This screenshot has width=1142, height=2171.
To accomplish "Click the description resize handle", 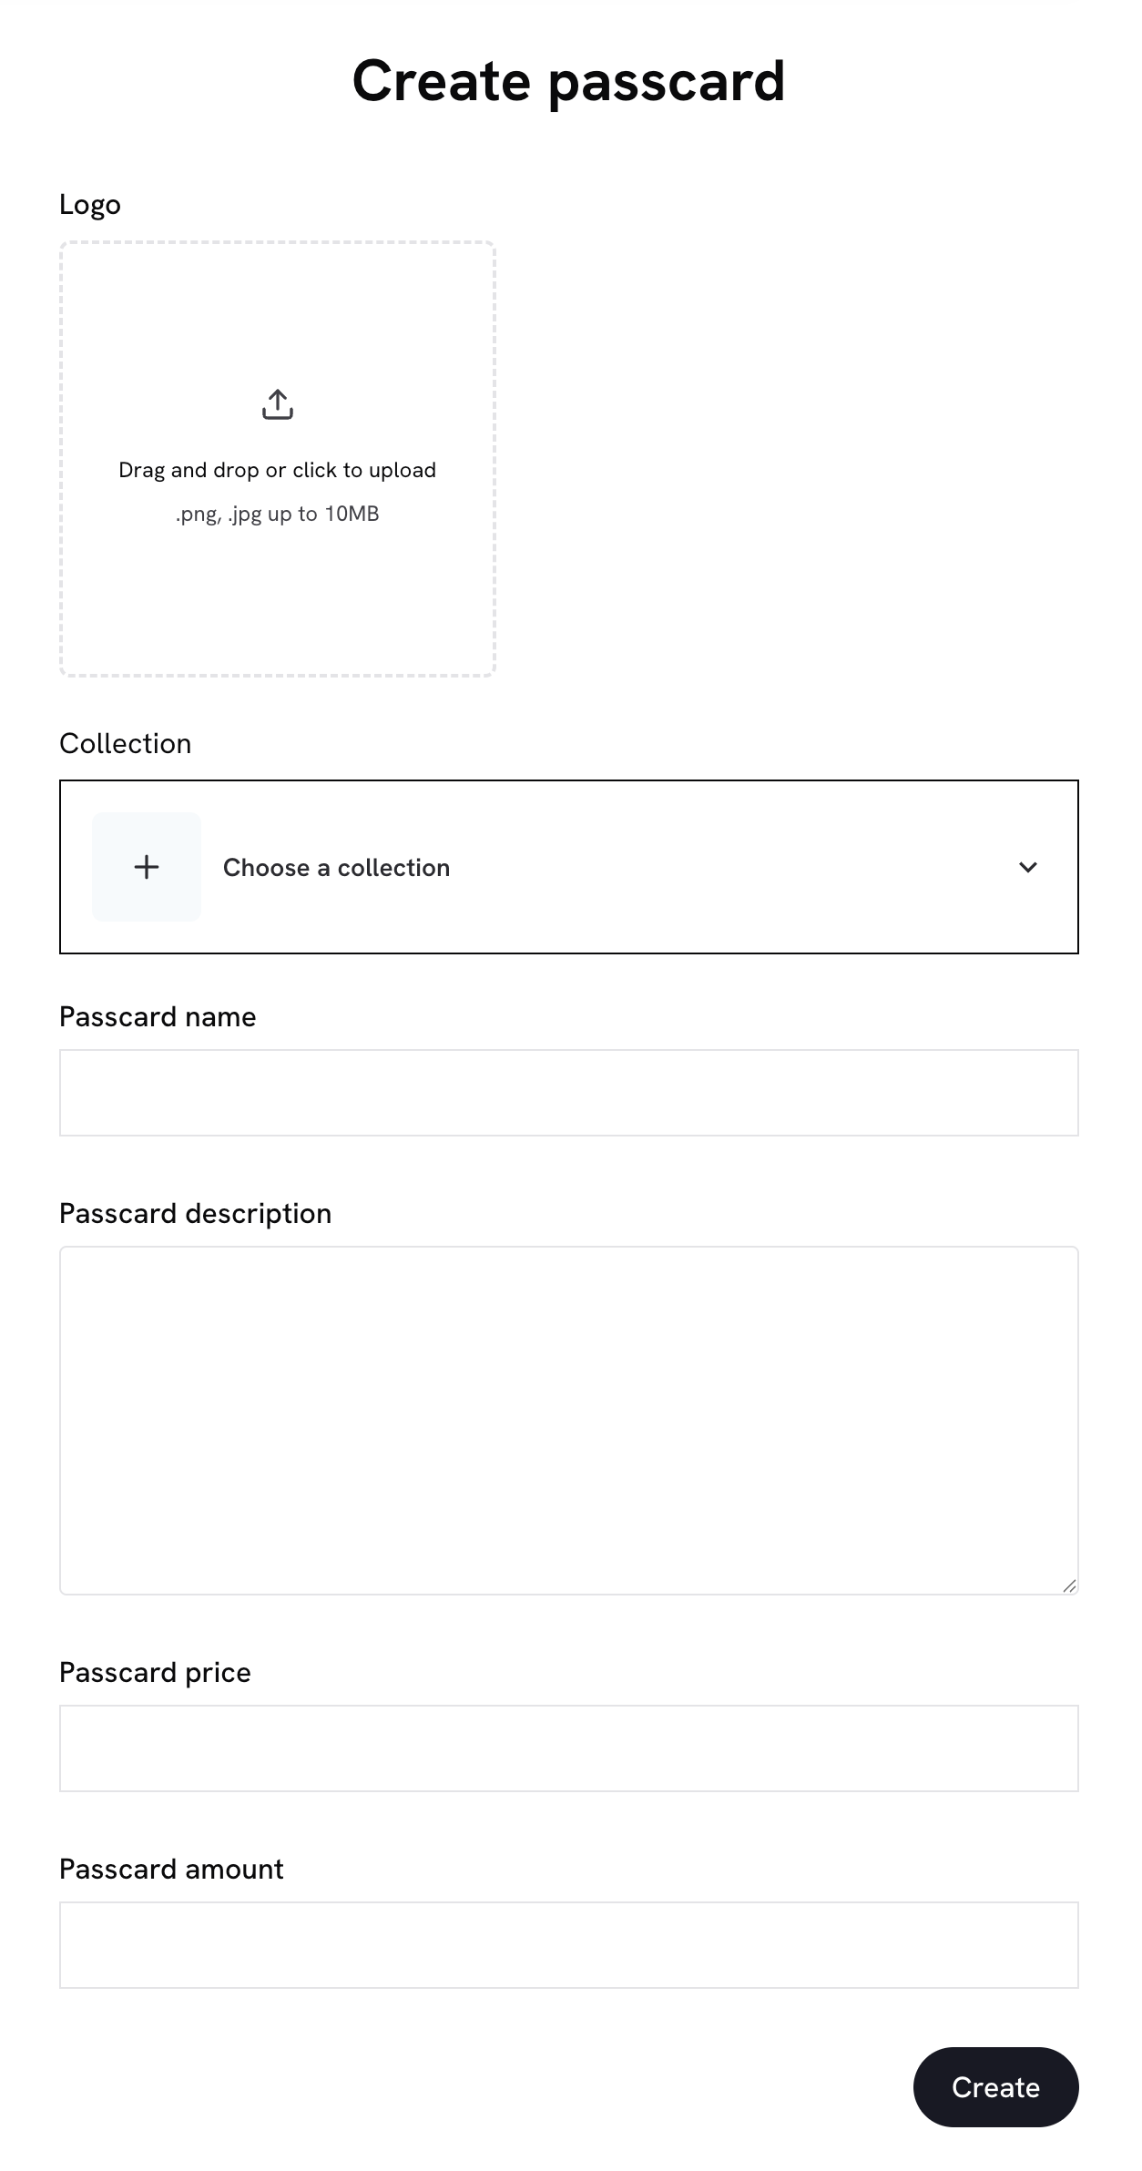I will (x=1069, y=1585).
